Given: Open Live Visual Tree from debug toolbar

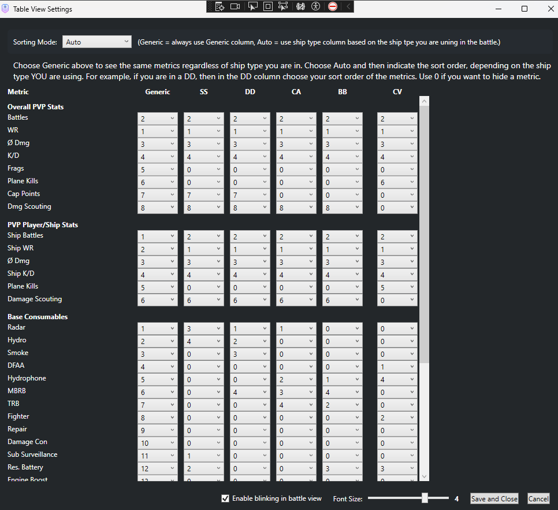Looking at the screenshot, I should [220, 6].
